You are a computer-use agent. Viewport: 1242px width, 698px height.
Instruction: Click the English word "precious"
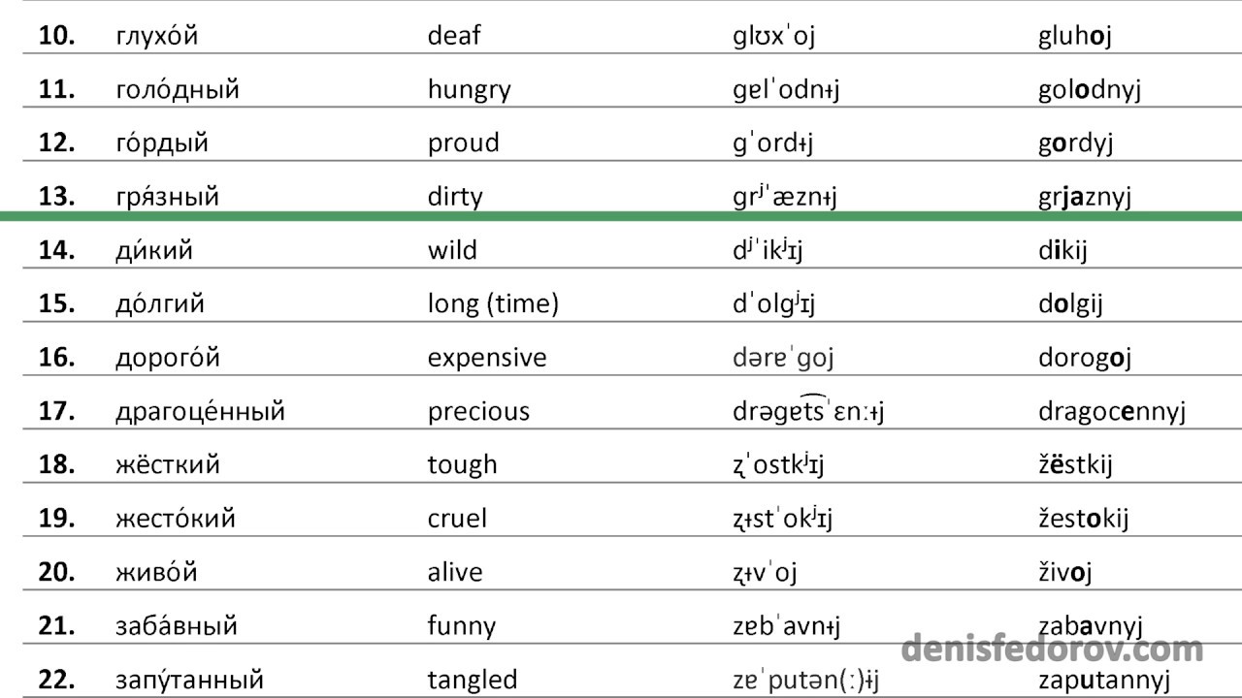click(x=478, y=411)
